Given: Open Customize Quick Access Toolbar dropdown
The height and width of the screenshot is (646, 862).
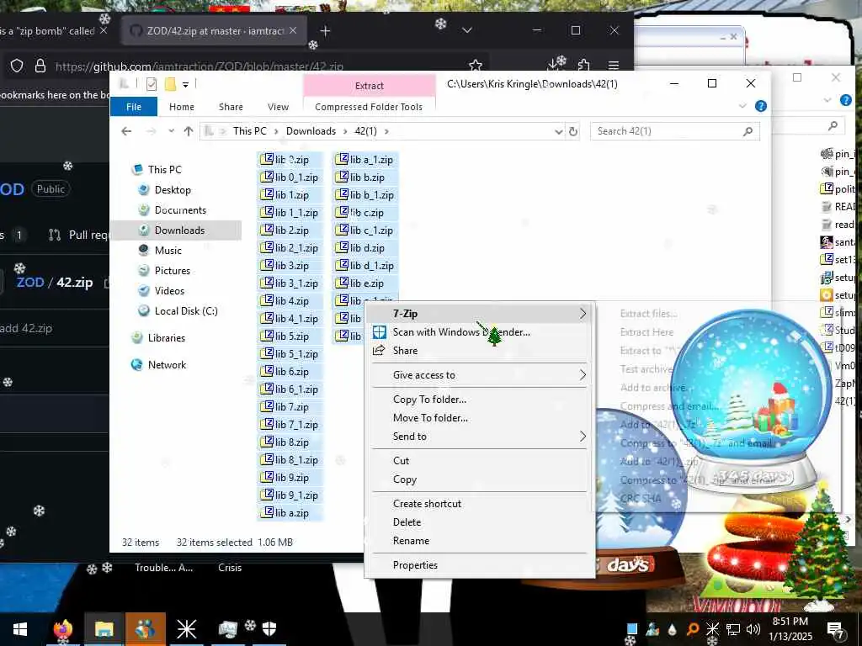Looking at the screenshot, I should tap(186, 84).
